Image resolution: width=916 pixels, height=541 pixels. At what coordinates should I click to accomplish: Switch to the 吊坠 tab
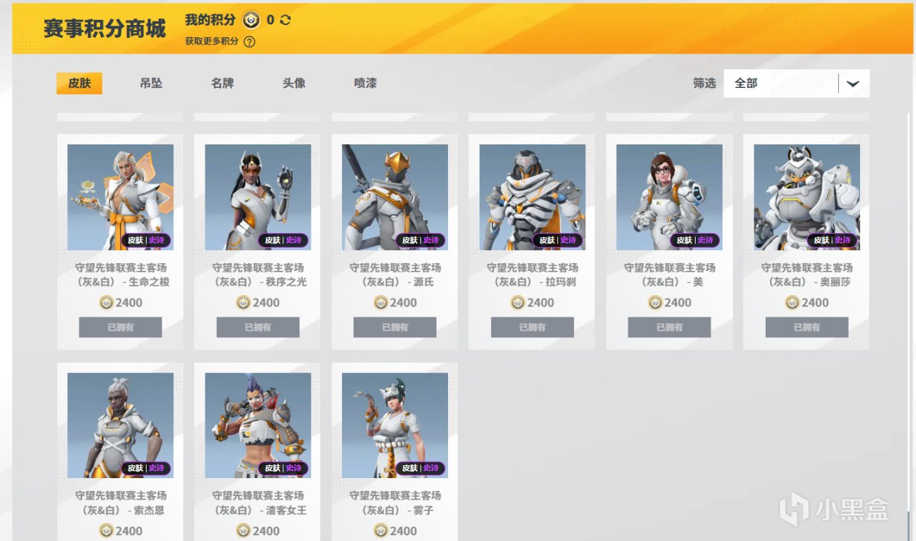tap(151, 84)
